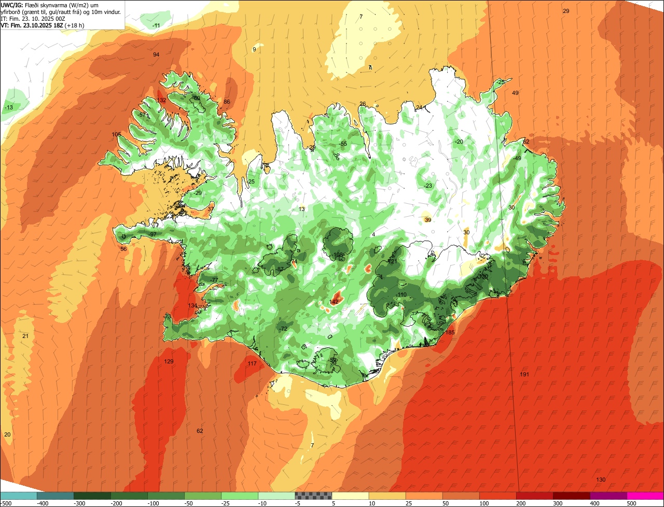Click the map value '130' near the bottom right
Screen dimensions: 664x507
click(601, 480)
